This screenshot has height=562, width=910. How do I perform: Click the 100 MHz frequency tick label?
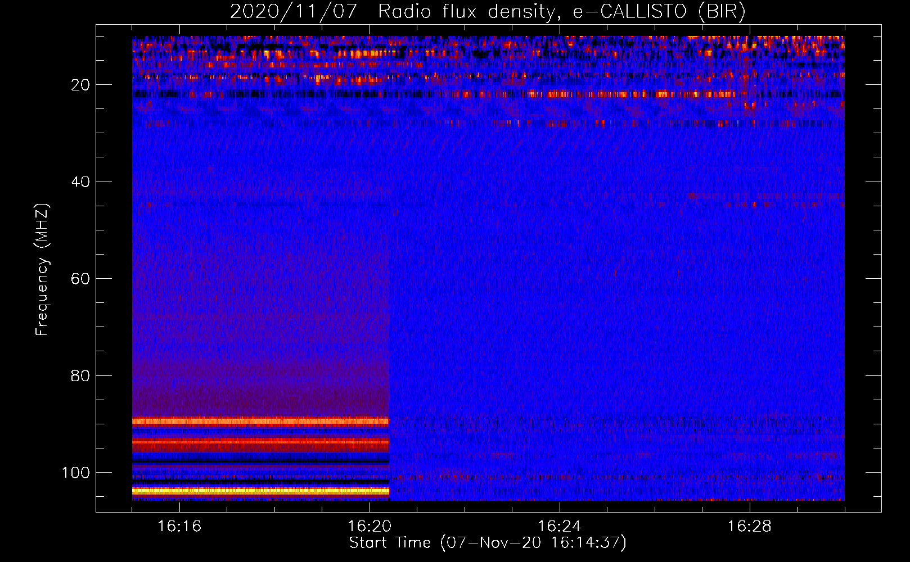coord(76,473)
